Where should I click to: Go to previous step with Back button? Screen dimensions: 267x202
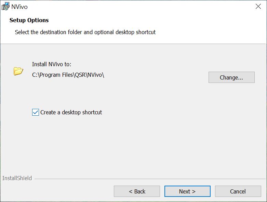[x=137, y=191]
